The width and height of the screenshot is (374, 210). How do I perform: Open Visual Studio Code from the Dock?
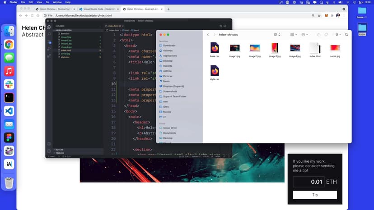pyautogui.click(x=9, y=110)
